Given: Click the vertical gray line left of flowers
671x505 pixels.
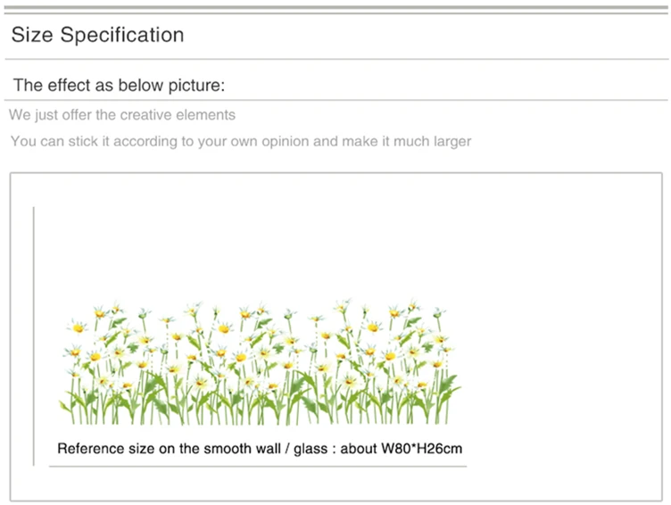Looking at the screenshot, I should click(33, 336).
